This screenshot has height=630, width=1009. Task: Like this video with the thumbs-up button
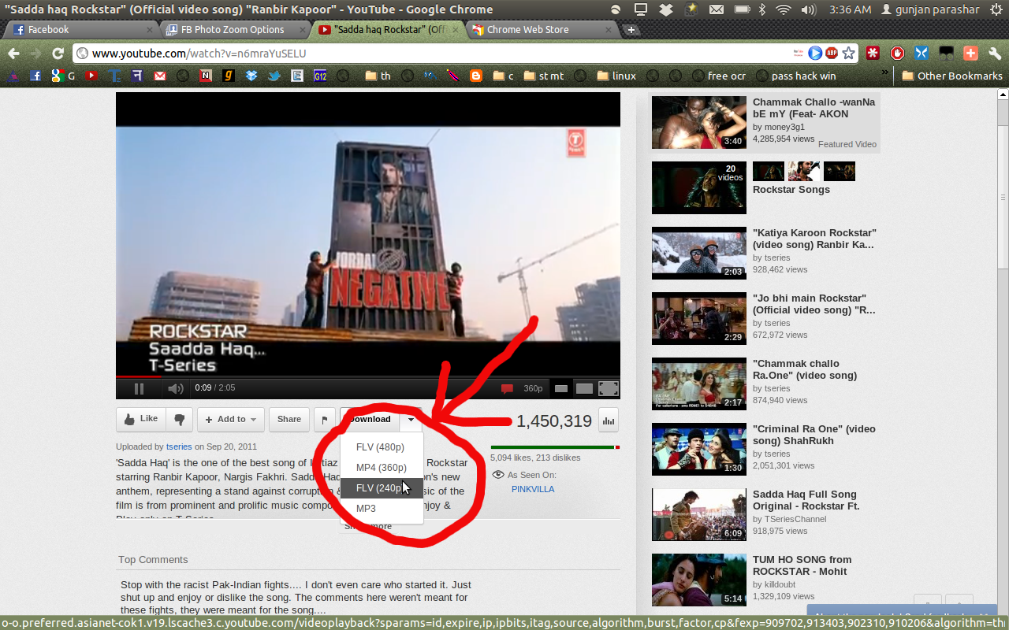click(x=141, y=420)
